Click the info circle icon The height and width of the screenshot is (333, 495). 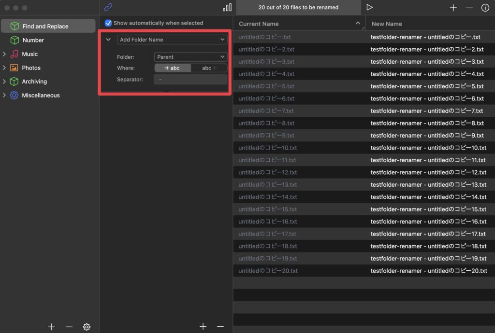(485, 8)
